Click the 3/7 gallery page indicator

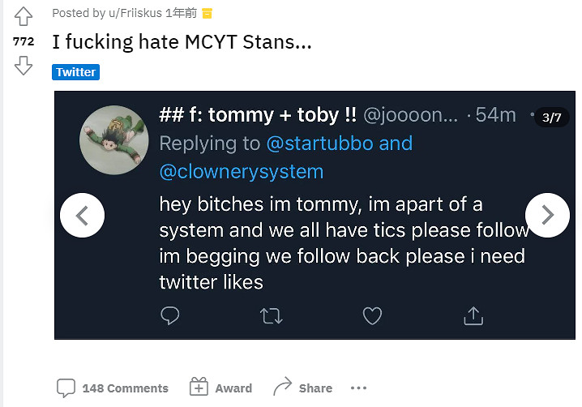click(551, 118)
